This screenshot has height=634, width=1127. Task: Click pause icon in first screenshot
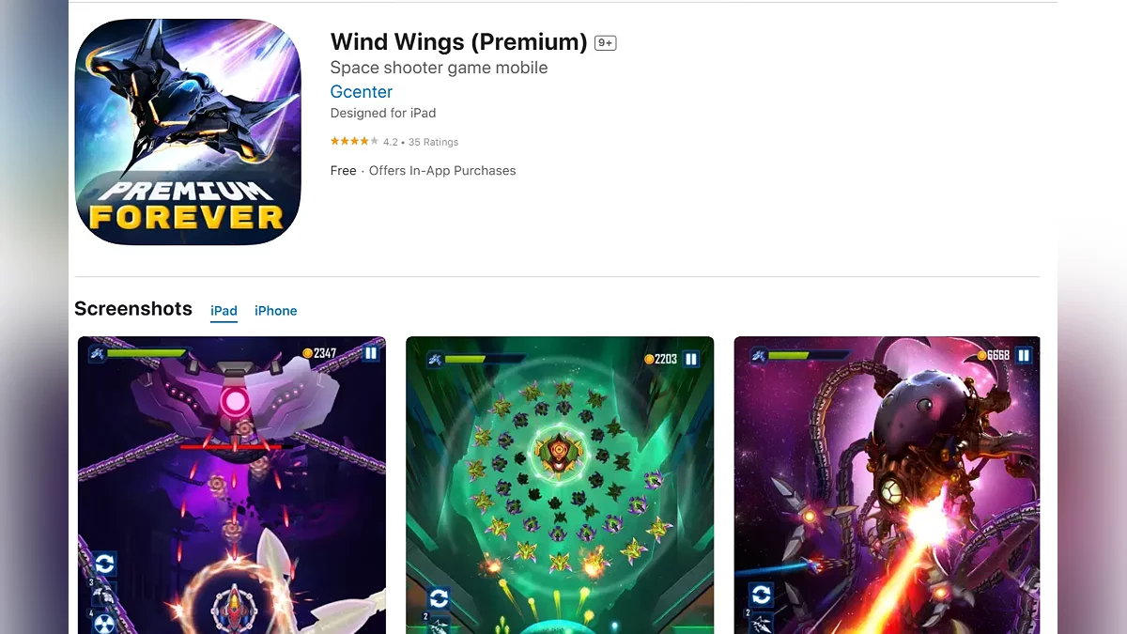(x=371, y=354)
